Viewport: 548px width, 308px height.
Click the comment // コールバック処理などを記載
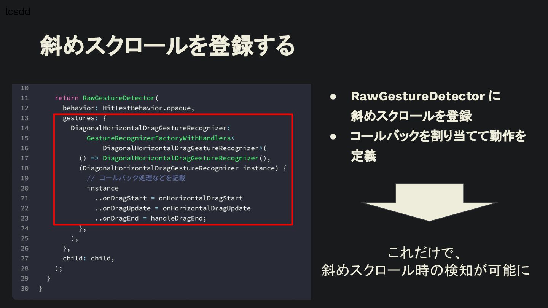136,178
